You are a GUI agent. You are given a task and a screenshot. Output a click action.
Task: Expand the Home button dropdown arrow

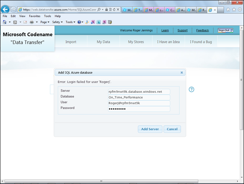coord(10,22)
